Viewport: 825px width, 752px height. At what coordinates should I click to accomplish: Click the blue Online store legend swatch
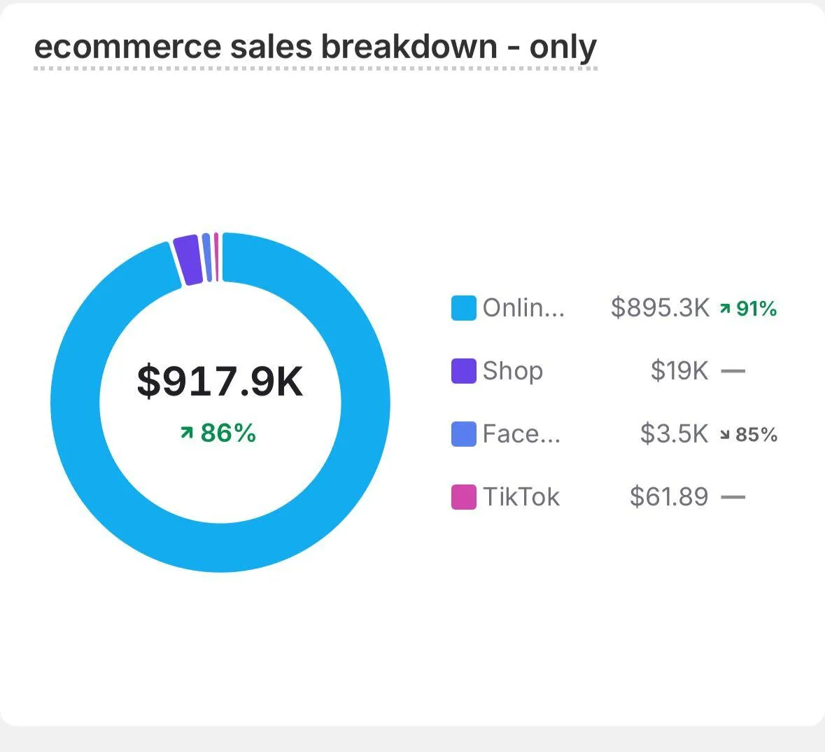(463, 308)
